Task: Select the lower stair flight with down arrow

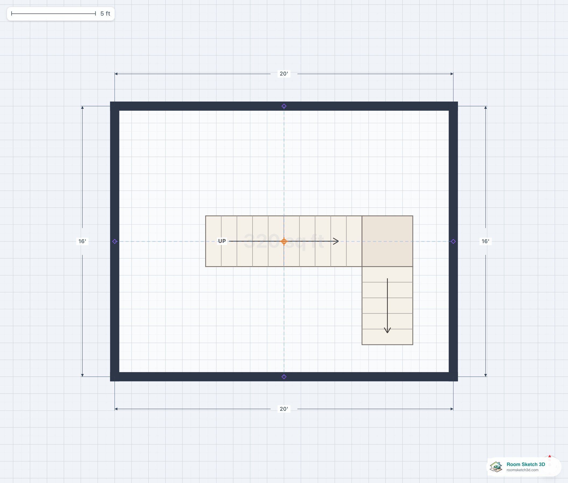Action: (x=387, y=306)
